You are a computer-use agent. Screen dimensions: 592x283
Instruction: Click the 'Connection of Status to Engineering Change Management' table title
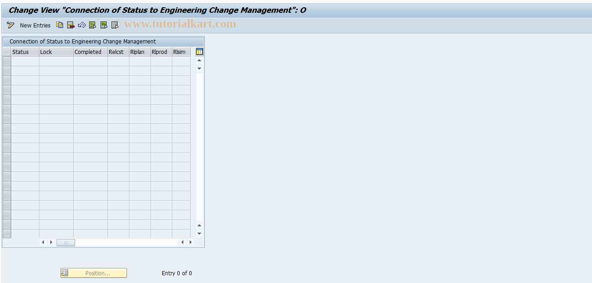(83, 41)
